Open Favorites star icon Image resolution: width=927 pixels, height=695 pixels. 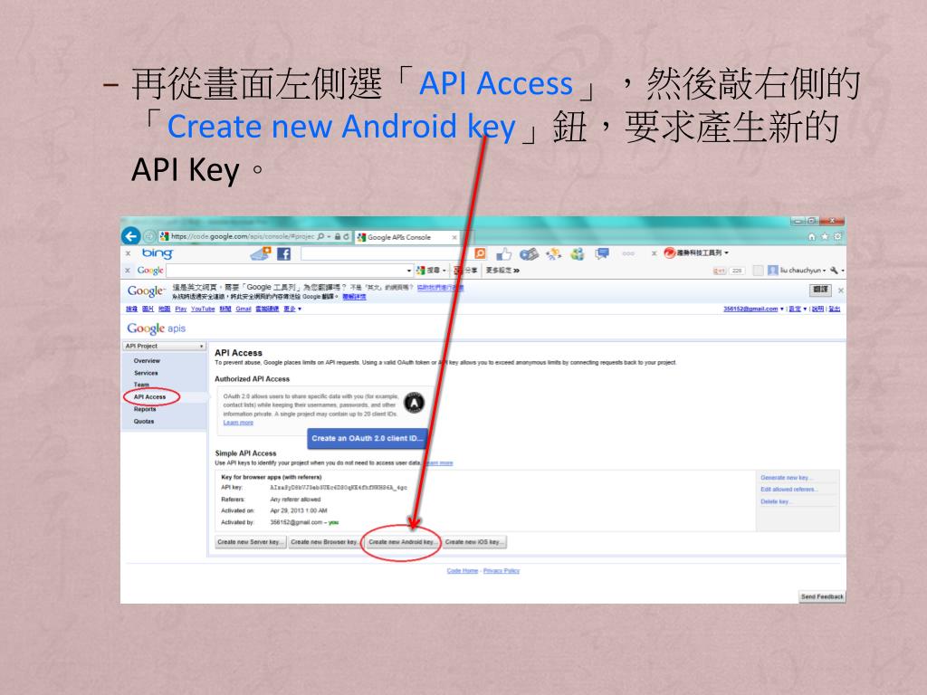click(825, 236)
